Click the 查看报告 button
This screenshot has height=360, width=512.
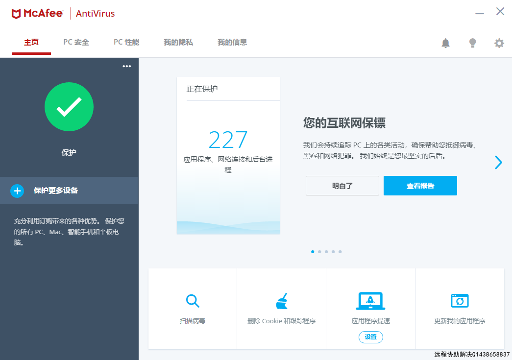click(420, 186)
